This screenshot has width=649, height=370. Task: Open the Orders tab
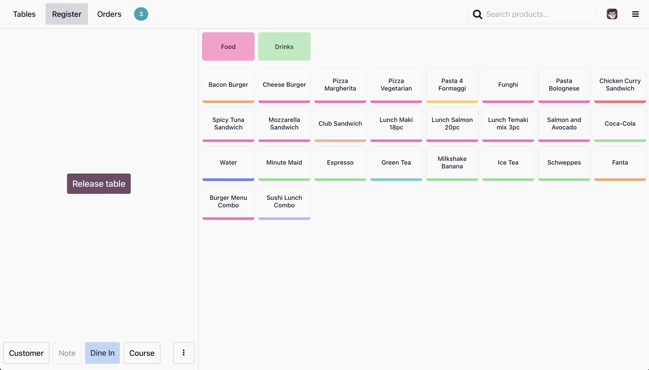(109, 14)
